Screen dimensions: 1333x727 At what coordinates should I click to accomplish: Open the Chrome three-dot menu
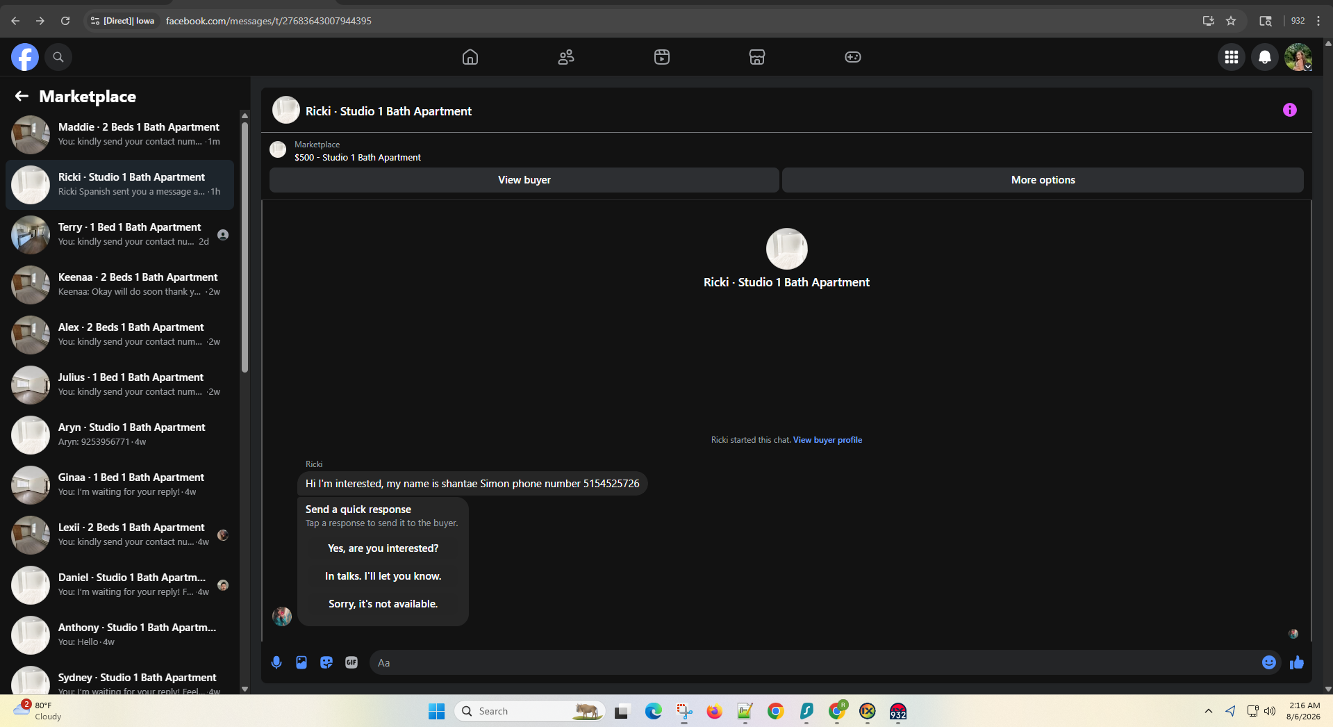point(1318,21)
